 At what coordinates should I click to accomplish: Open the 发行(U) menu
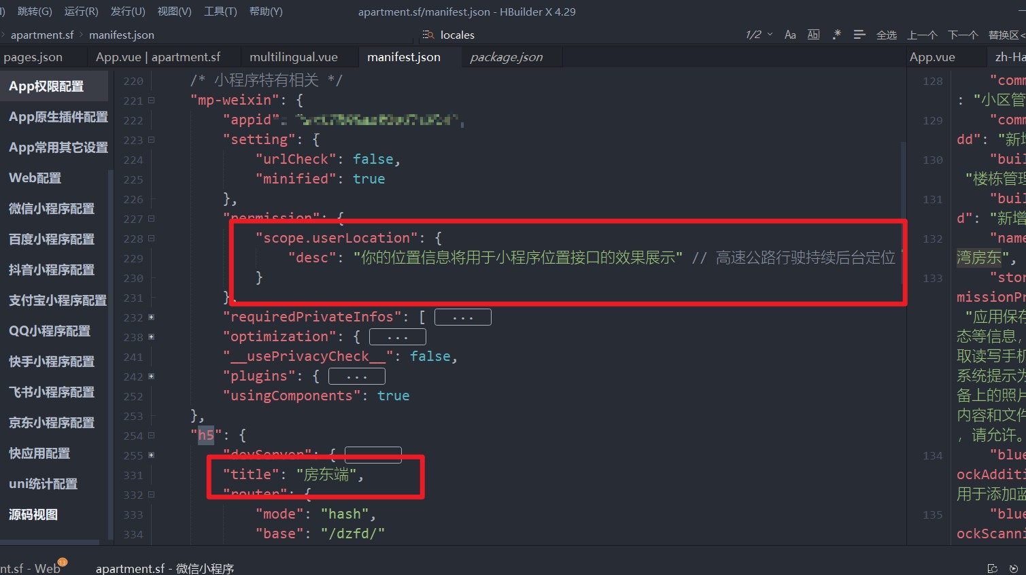128,12
